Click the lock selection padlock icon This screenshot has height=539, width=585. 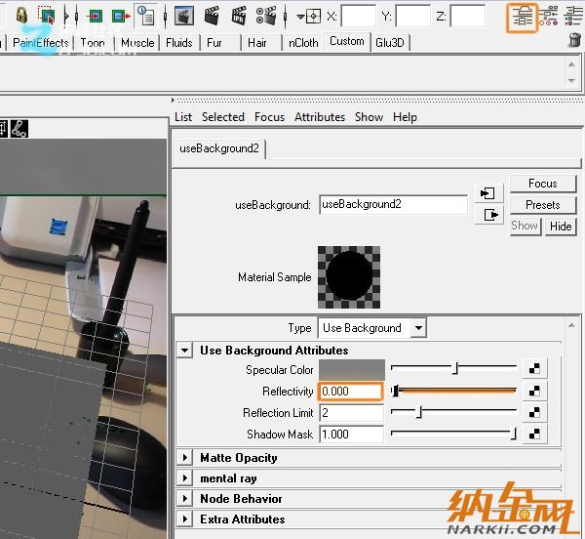tap(20, 15)
